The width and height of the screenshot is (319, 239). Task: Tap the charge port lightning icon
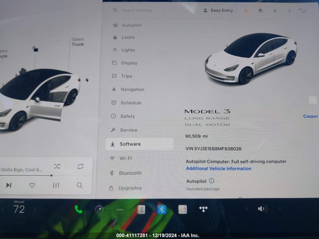[x=87, y=80]
